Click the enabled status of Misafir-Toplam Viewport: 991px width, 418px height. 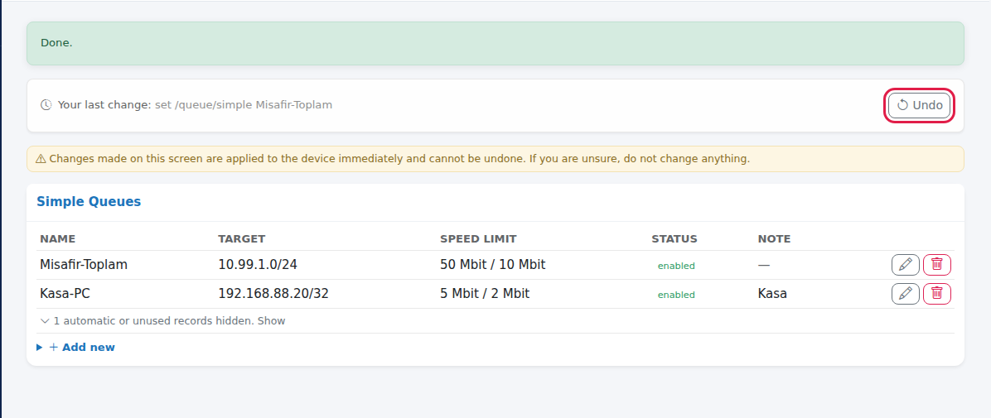(x=676, y=266)
